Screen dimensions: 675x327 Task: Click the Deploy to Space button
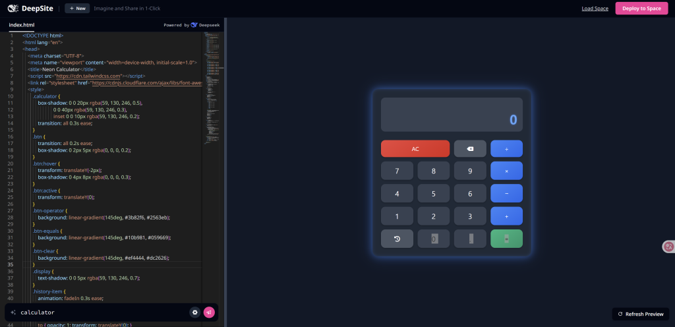point(641,8)
